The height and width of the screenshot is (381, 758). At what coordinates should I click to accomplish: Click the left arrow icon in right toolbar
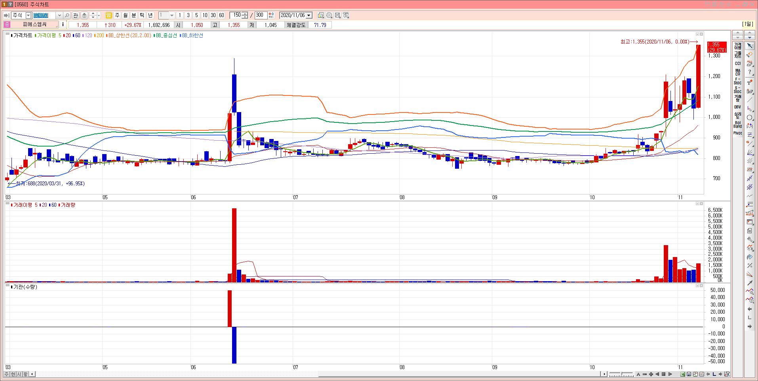click(750, 309)
